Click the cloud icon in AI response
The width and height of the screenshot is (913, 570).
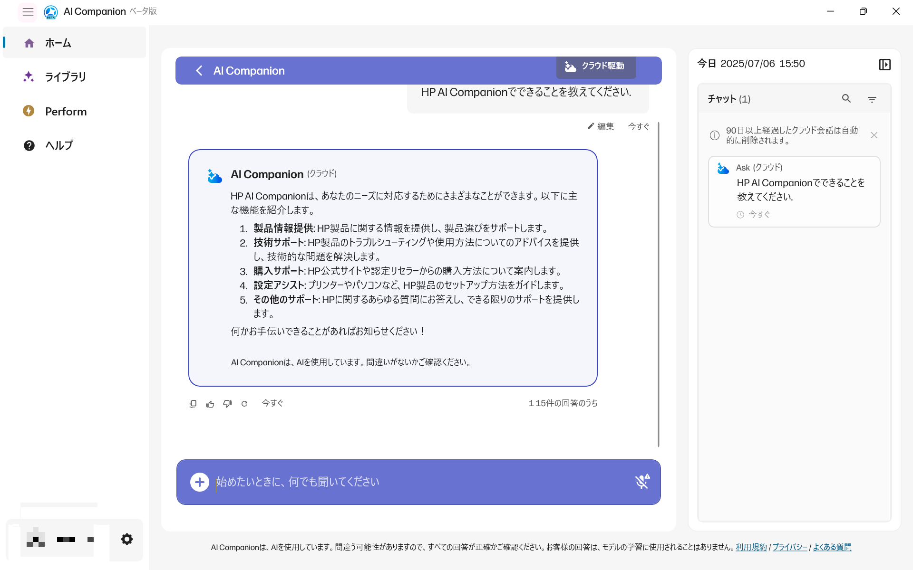214,176
